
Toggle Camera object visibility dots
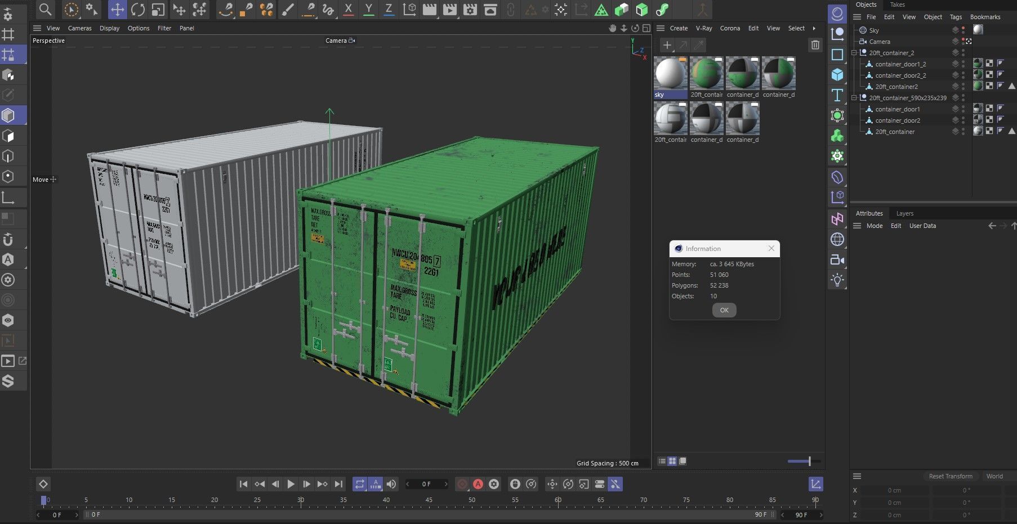pyautogui.click(x=963, y=41)
